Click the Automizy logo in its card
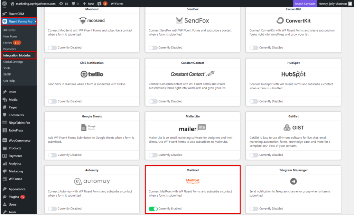This screenshot has height=215, width=354. (x=92, y=181)
